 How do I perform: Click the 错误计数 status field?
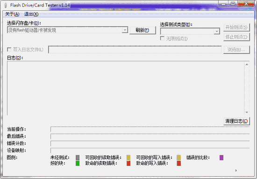(150, 143)
